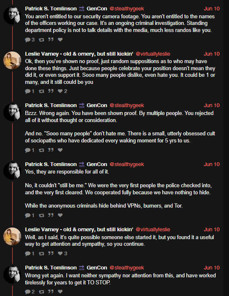The width and height of the screenshot is (229, 296).
Task: Click quote icon on security camera footage tweet
Action: 51,39
